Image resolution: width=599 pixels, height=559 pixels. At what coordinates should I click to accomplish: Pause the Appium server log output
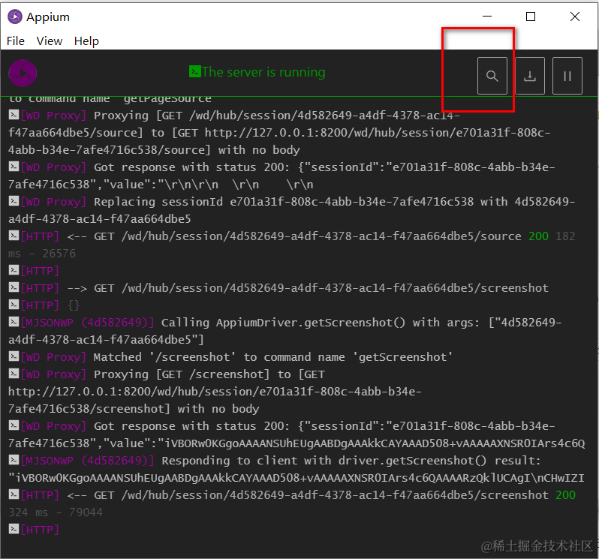[x=567, y=76]
